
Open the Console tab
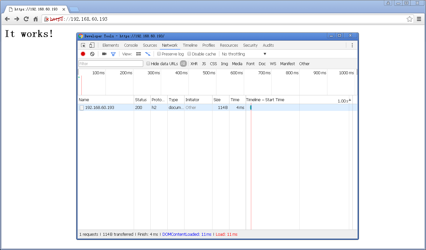pos(131,45)
